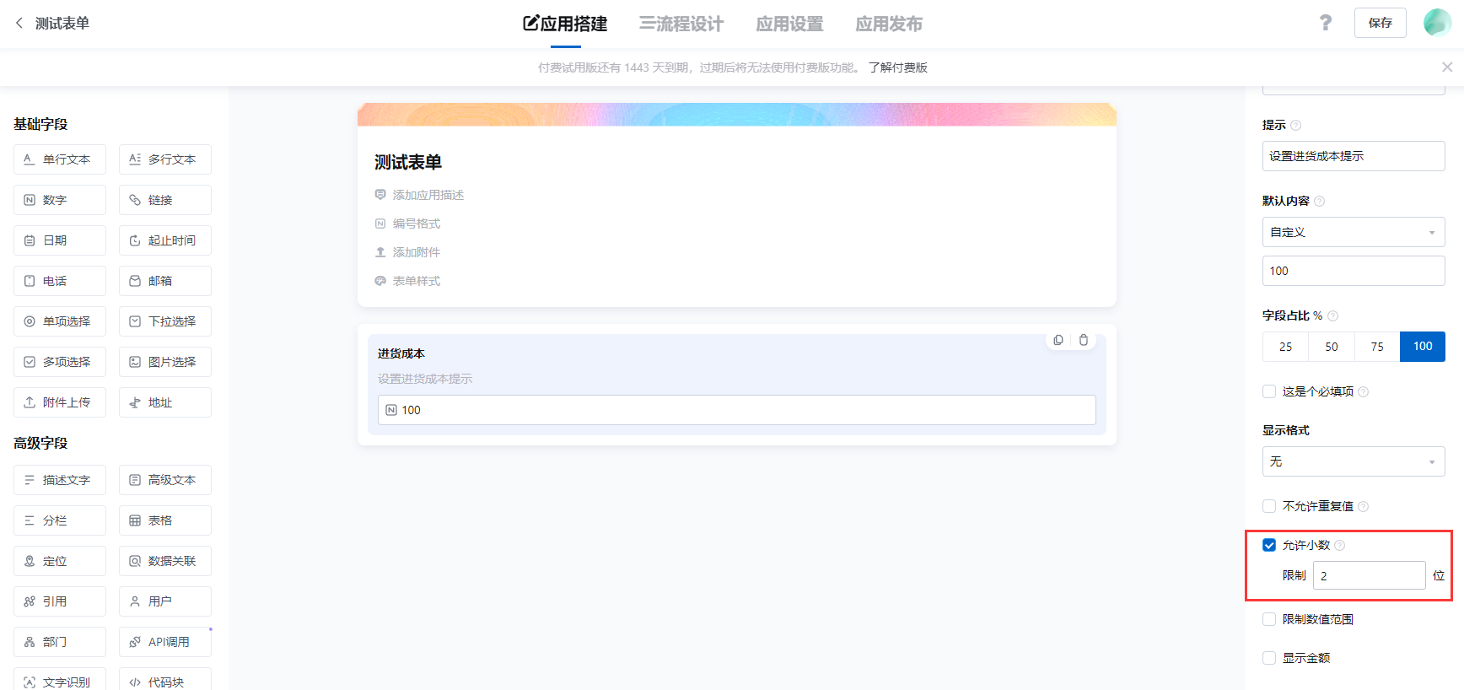Screen dimensions: 1464x690
Task: Click the default value 100 input
Action: tap(1354, 271)
